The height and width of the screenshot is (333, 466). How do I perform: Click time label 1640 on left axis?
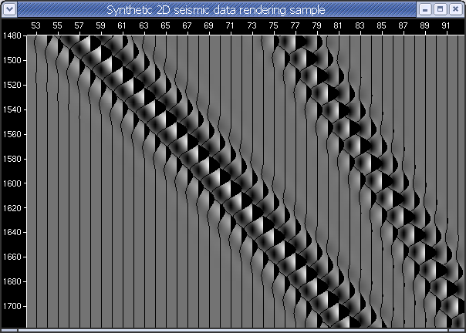point(12,232)
